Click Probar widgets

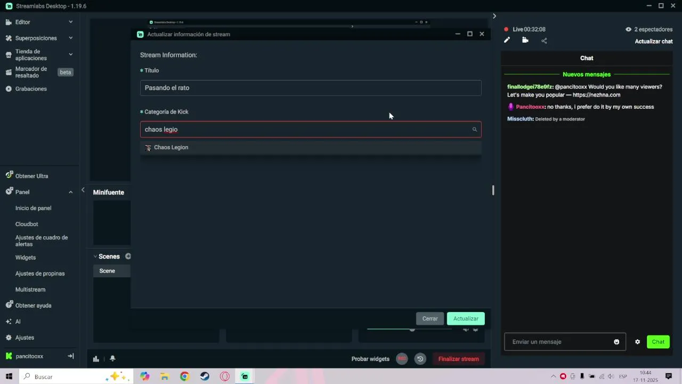point(370,359)
